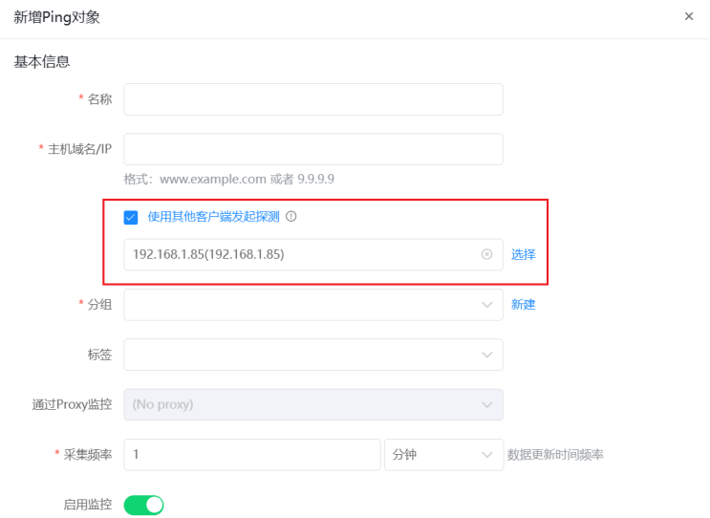Click the info icon beside 使用其他客户端发起探测
Viewport: 710px width, 518px height.
pyautogui.click(x=291, y=216)
